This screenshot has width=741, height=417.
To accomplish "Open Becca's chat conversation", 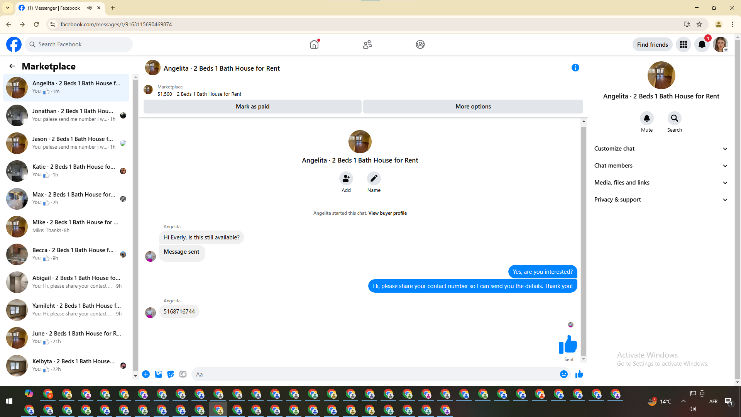I will (66, 254).
